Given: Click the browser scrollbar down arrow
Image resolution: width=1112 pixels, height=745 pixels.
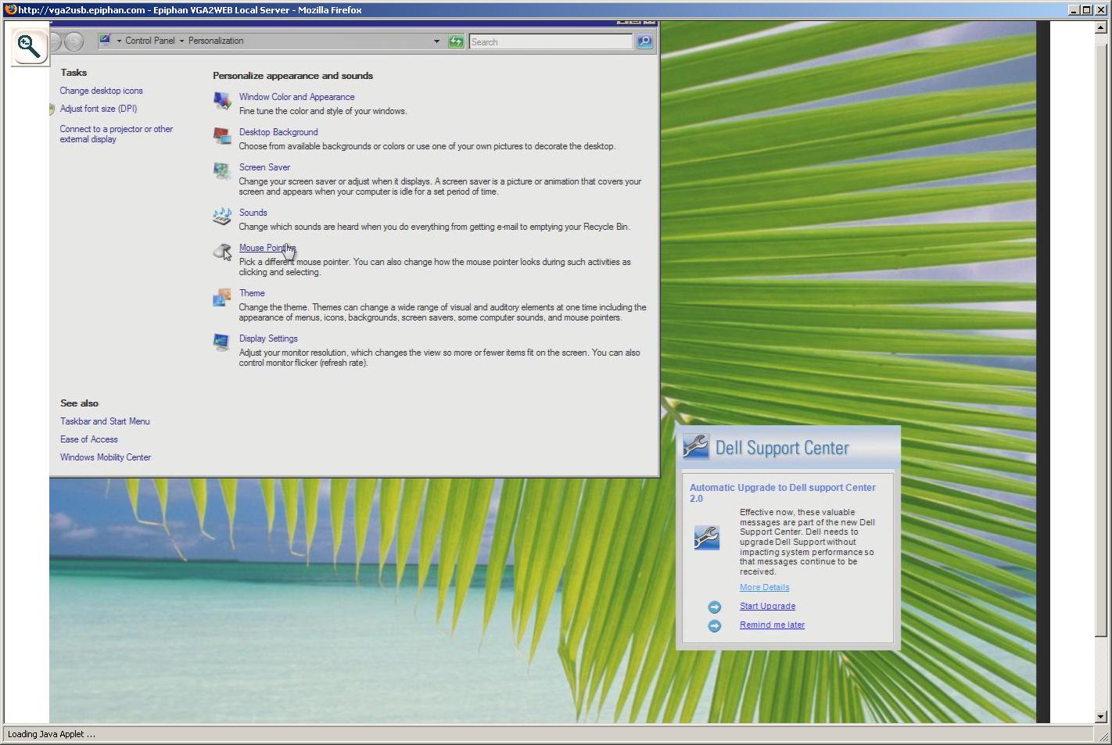Looking at the screenshot, I should pos(1101,716).
